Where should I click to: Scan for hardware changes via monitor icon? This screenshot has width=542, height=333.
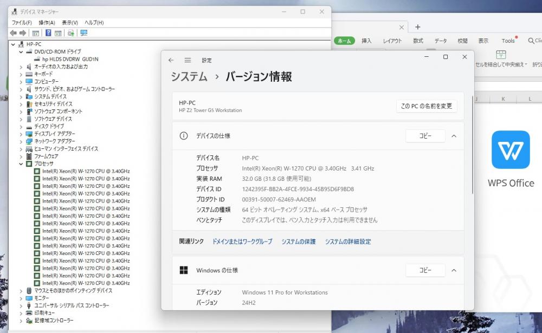click(x=83, y=33)
